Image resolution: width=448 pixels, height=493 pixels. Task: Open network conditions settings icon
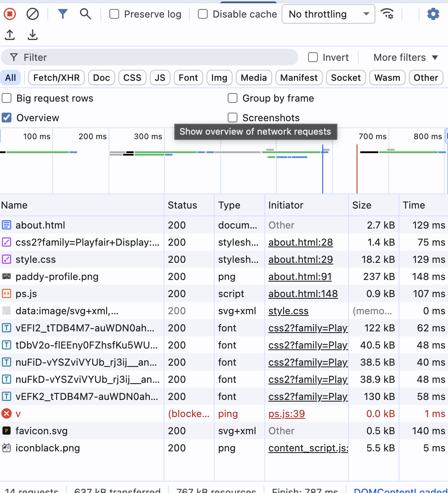(387, 13)
